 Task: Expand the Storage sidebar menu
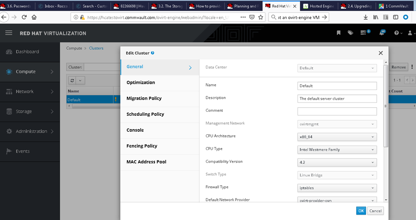[29, 112]
